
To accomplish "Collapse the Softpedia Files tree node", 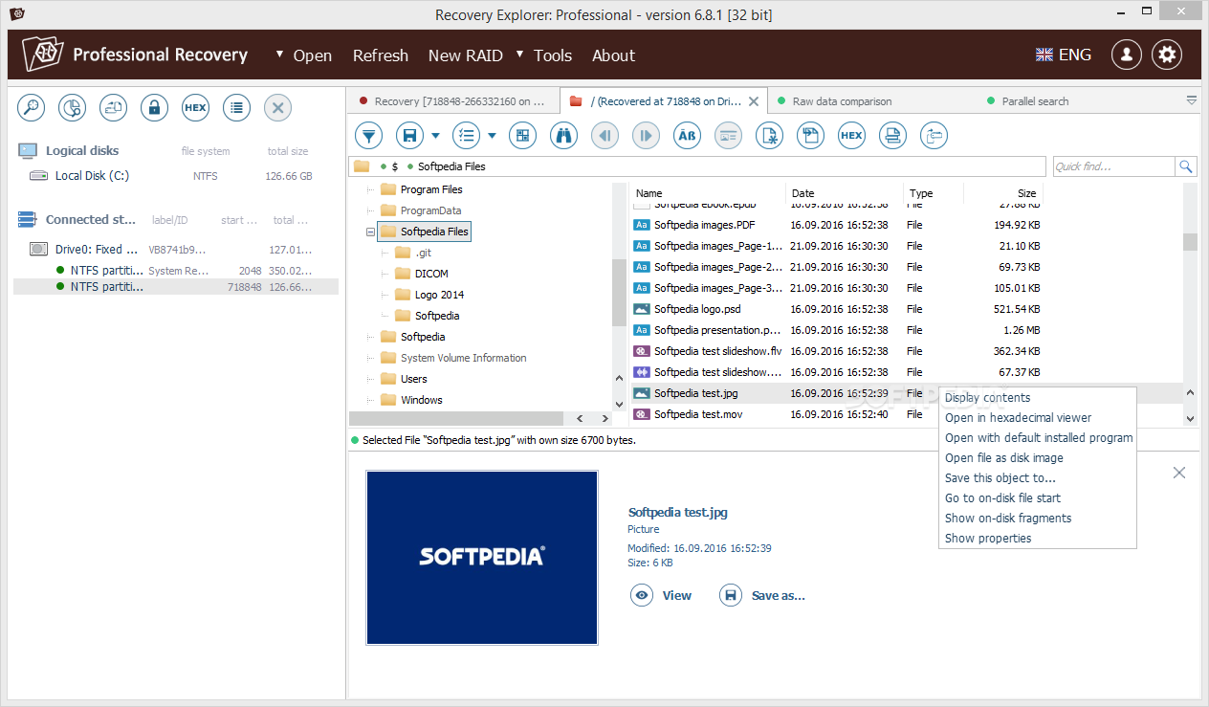I will coord(370,232).
